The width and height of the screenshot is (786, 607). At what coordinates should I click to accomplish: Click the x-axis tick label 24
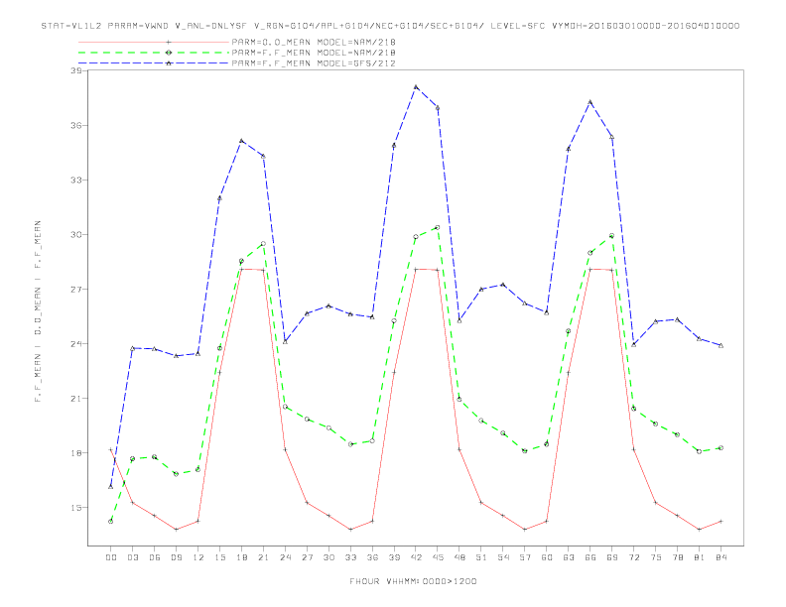pos(285,557)
